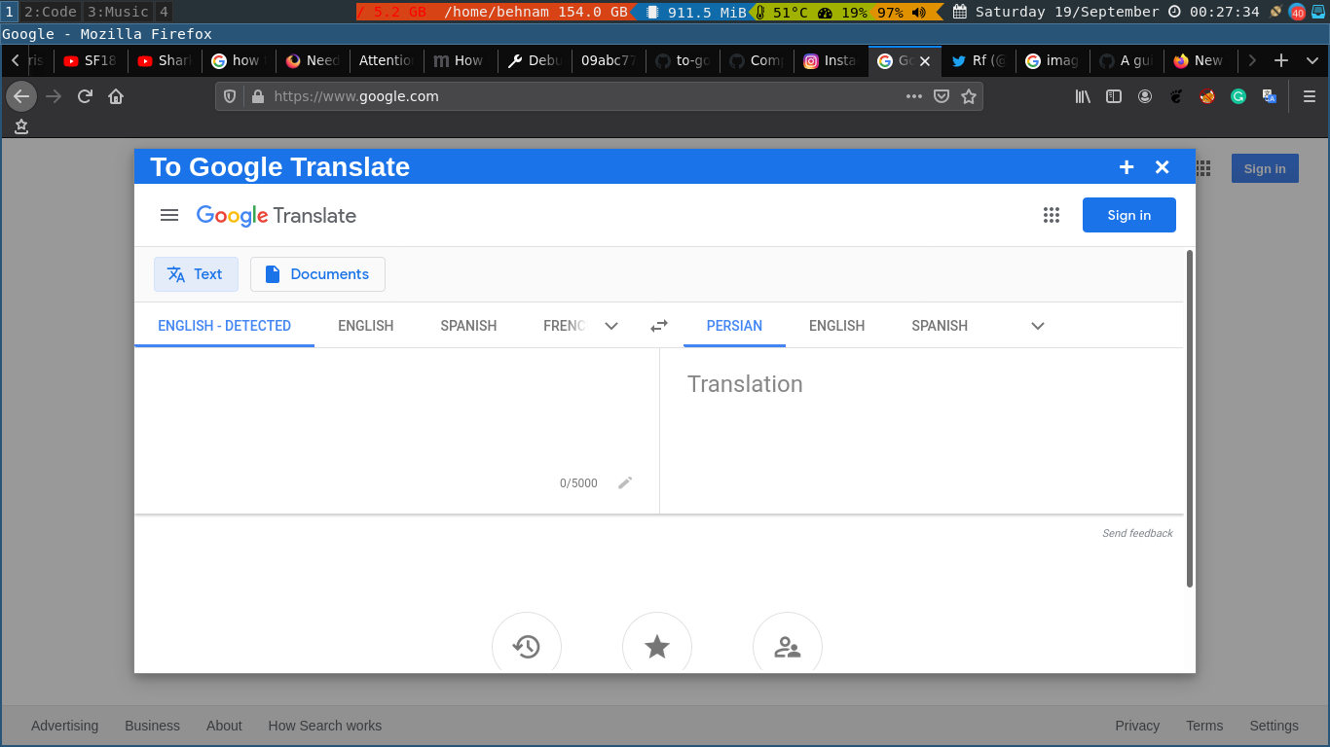Screen dimensions: 1330x747
Task: Expand more source languages chevron
Action: click(611, 326)
